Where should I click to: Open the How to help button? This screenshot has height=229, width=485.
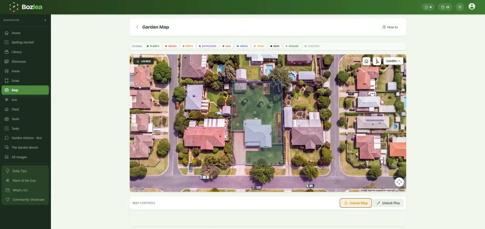point(390,27)
